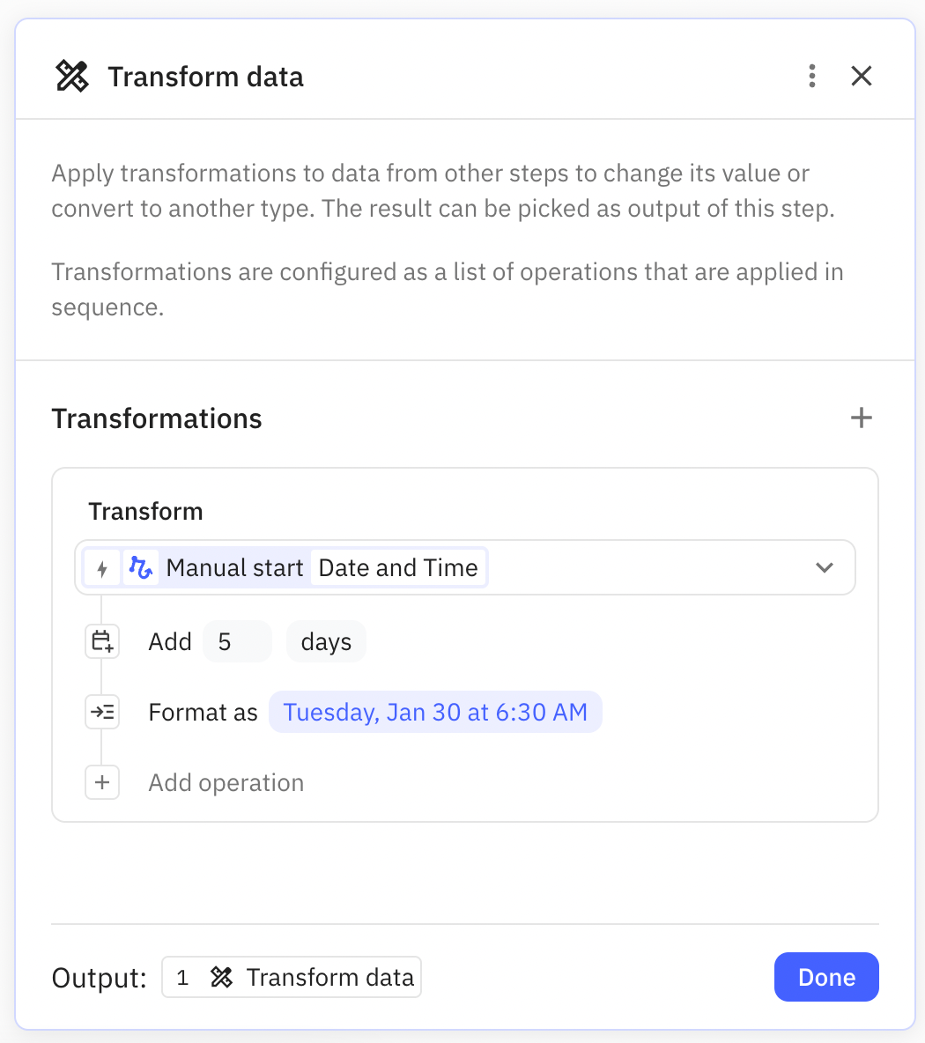Click the plus icon next to Transformations heading
The height and width of the screenshot is (1043, 925).
coord(861,418)
